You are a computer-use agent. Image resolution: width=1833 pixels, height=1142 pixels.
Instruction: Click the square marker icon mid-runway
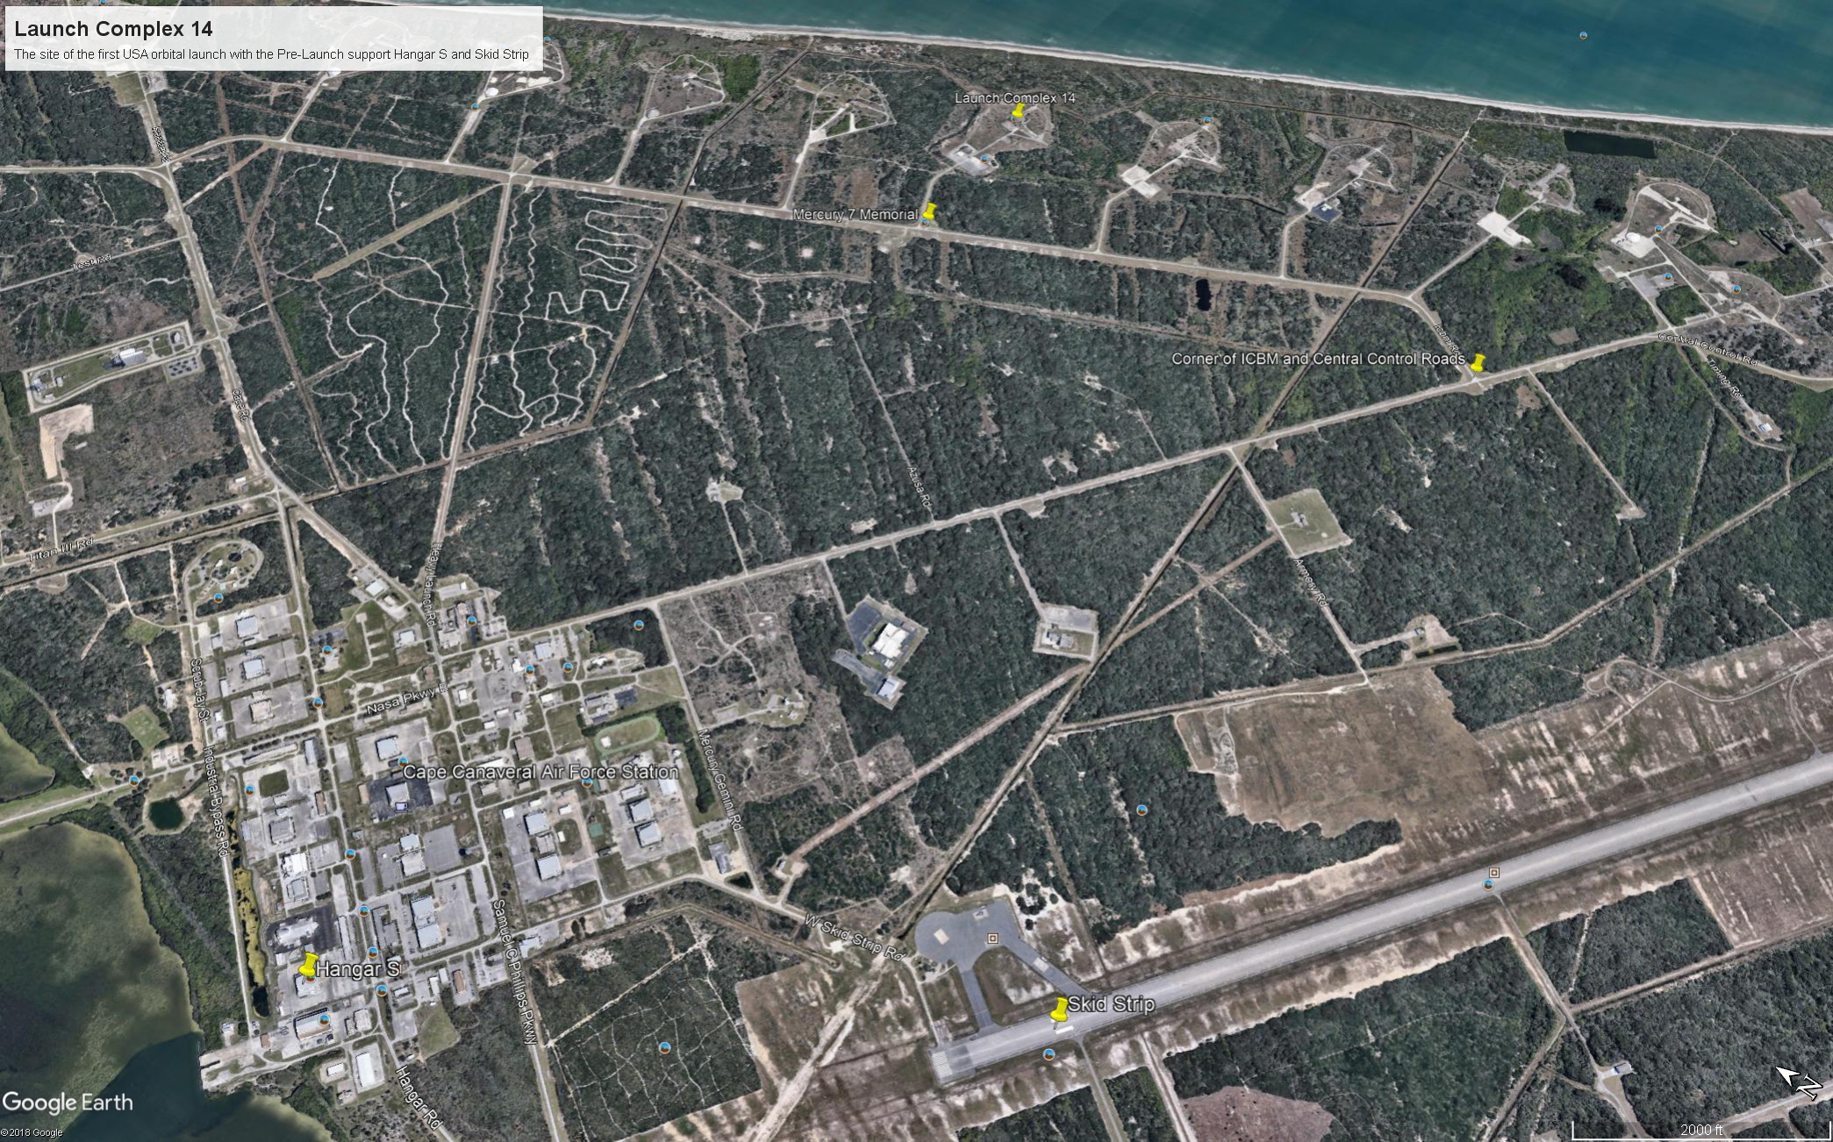pos(1494,873)
